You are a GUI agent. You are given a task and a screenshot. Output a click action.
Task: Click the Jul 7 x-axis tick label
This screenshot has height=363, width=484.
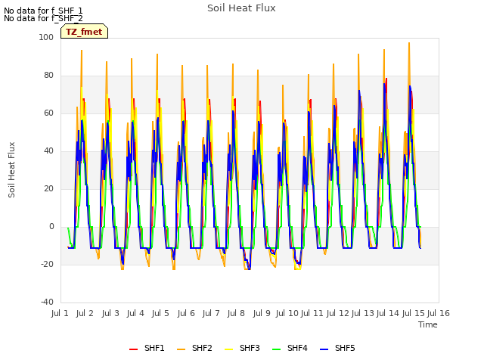211,313
